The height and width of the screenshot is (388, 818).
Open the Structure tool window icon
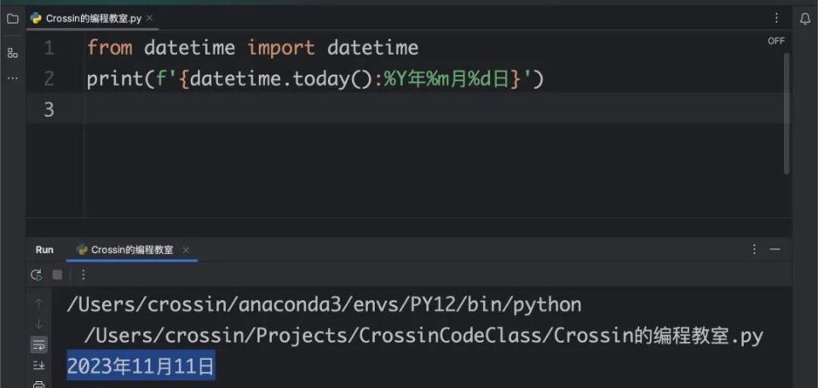click(x=13, y=53)
